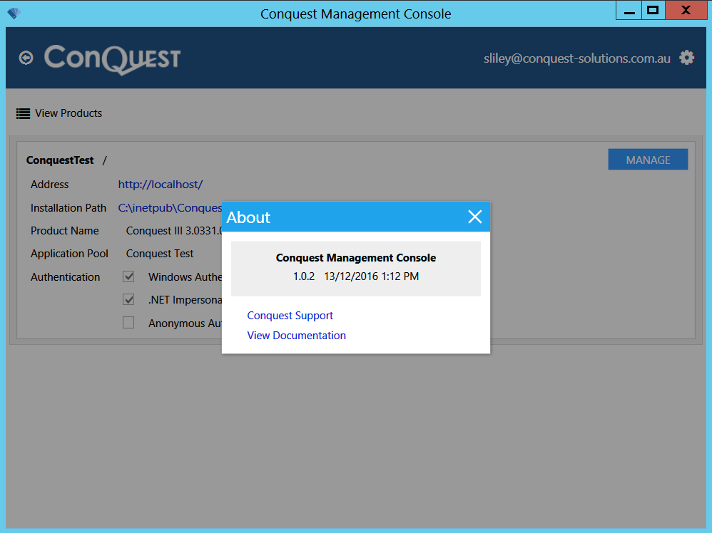Click the back arrow icon beside Conquest logo
The width and height of the screenshot is (712, 533).
[26, 58]
